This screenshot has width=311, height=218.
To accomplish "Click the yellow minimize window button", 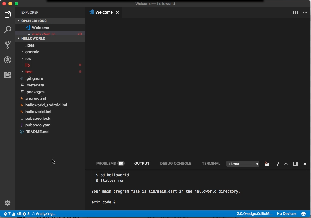I will coord(10,4).
